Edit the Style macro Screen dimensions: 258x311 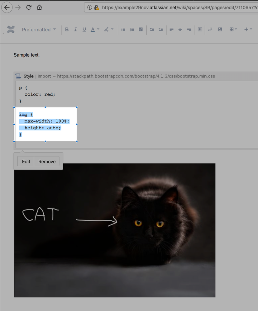[26, 162]
